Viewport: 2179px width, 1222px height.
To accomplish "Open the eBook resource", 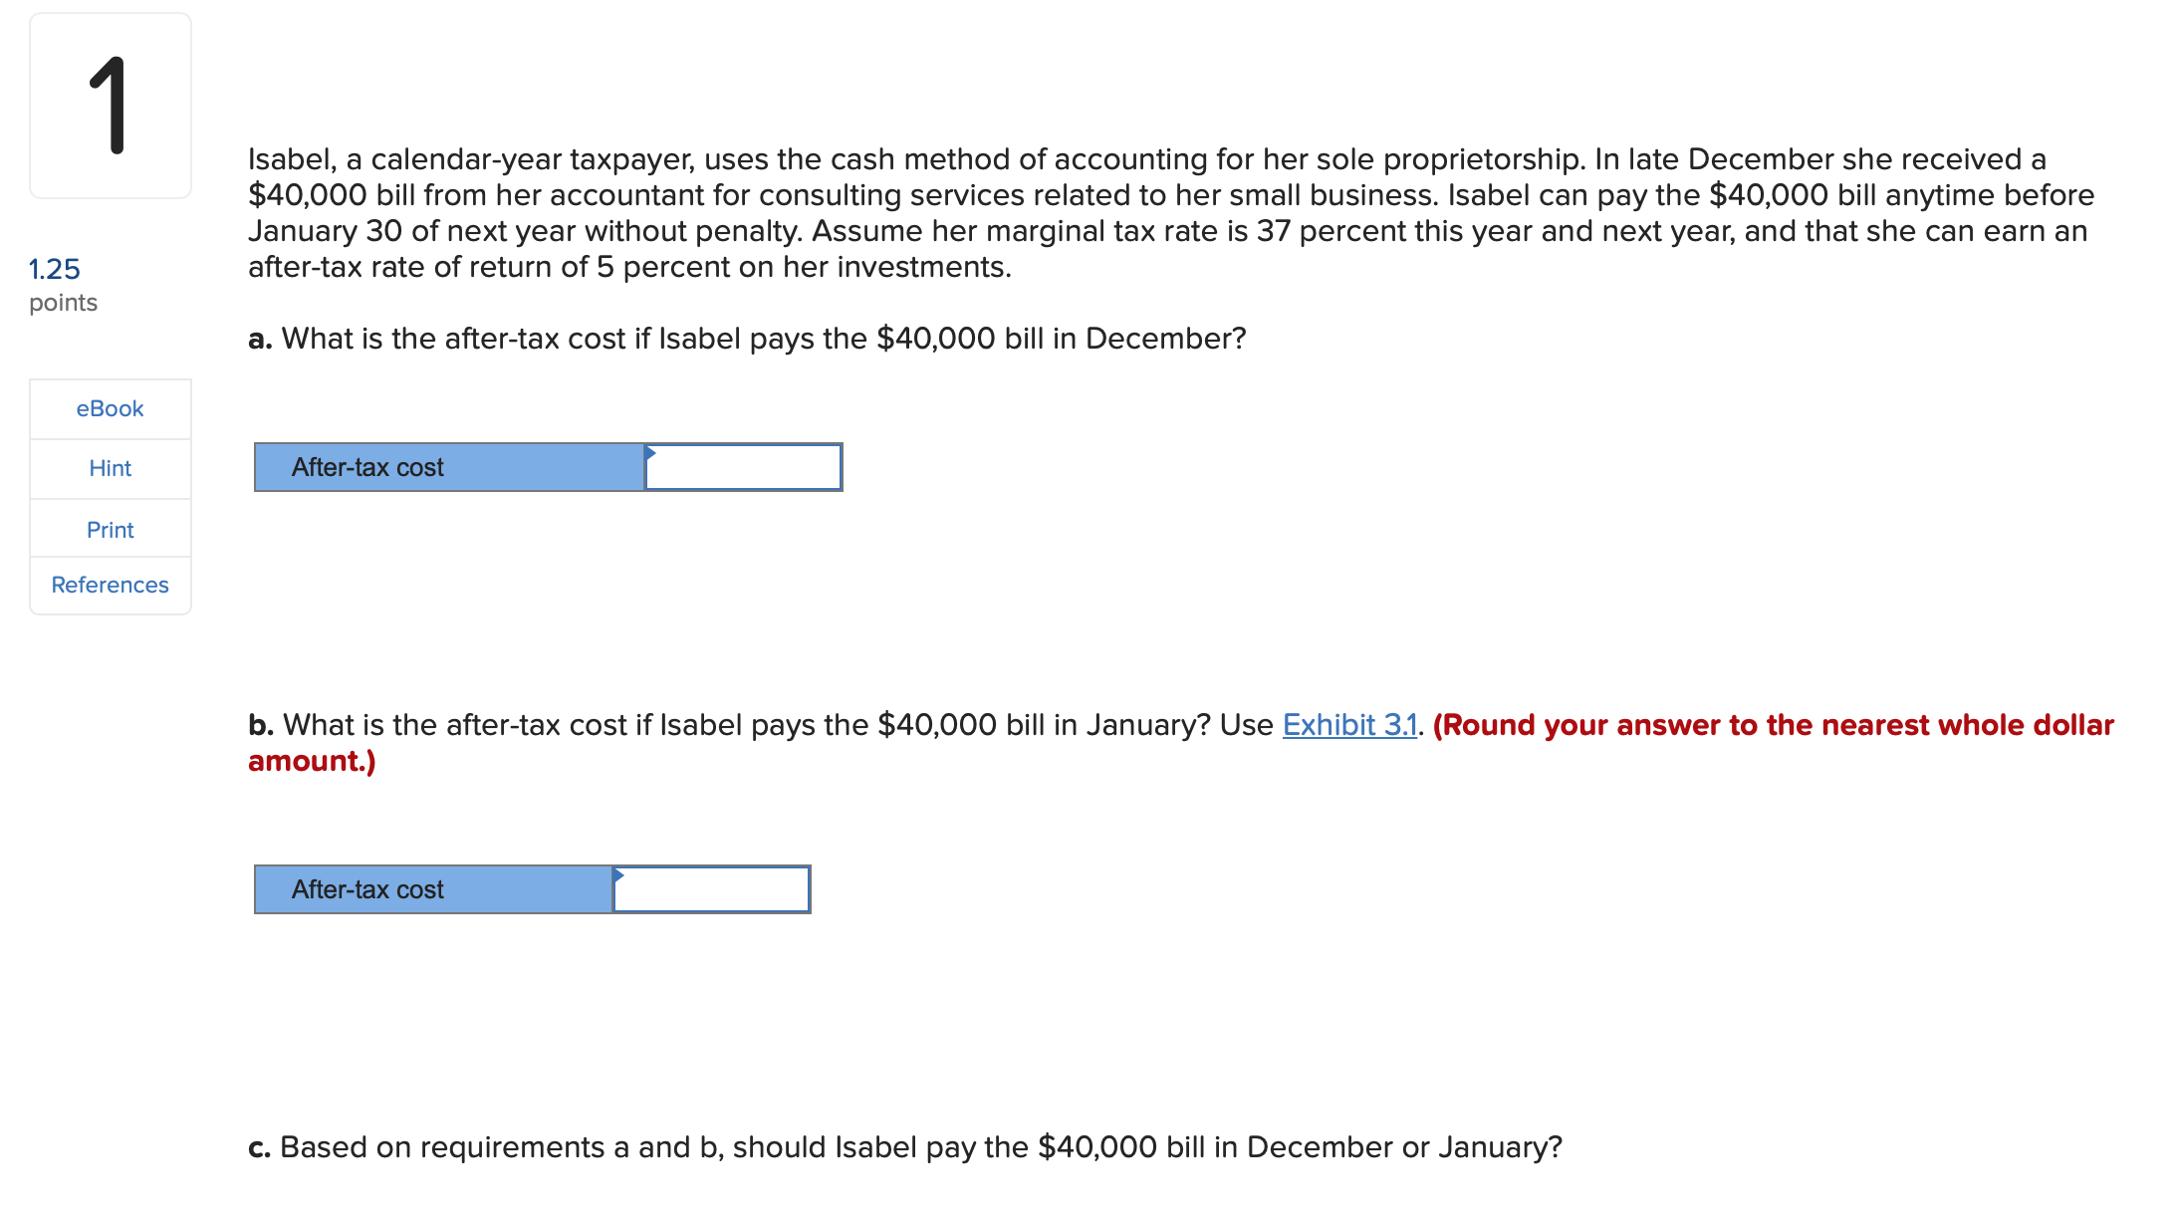I will 110,407.
